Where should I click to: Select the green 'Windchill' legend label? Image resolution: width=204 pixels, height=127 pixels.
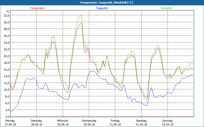[166, 8]
